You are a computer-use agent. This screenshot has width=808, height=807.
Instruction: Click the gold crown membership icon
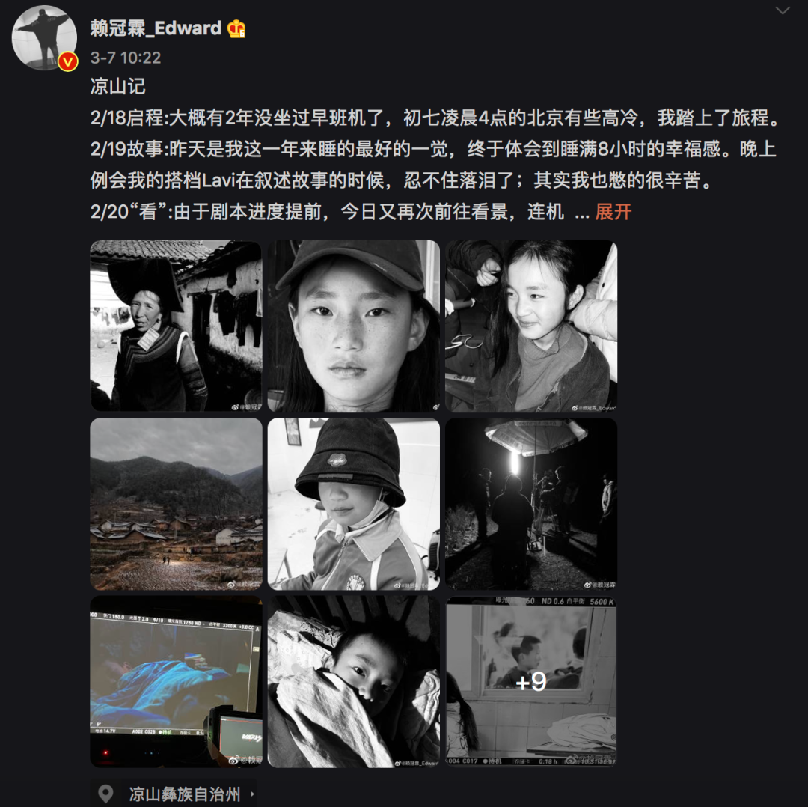[236, 28]
